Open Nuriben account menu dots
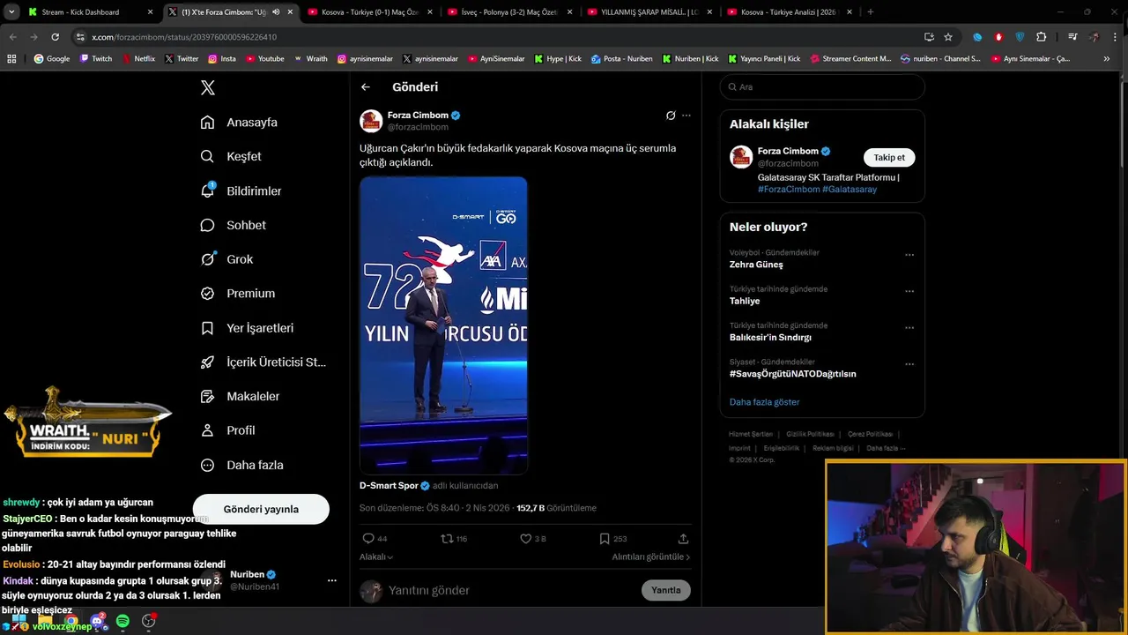This screenshot has height=635, width=1128. point(332,580)
